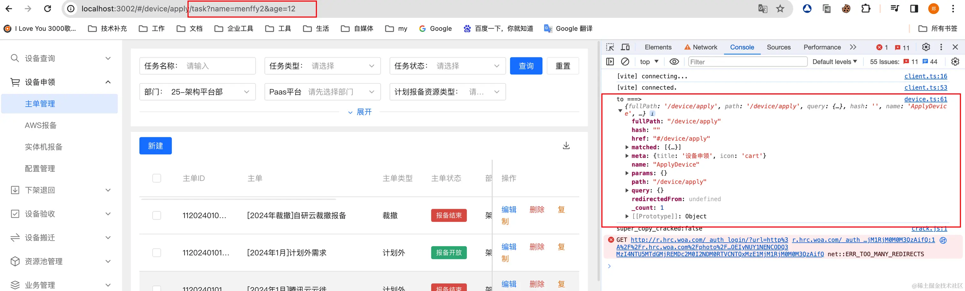965x291 pixels.
Task: Expand the matched array in console
Action: coord(627,147)
